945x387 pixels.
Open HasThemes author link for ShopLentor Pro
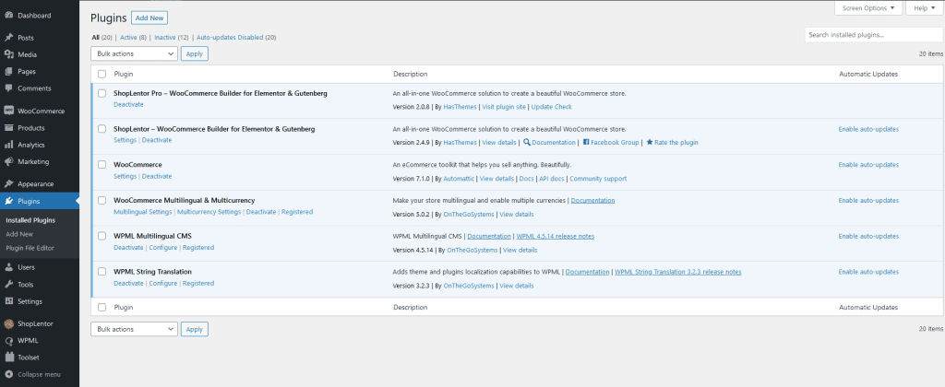460,107
